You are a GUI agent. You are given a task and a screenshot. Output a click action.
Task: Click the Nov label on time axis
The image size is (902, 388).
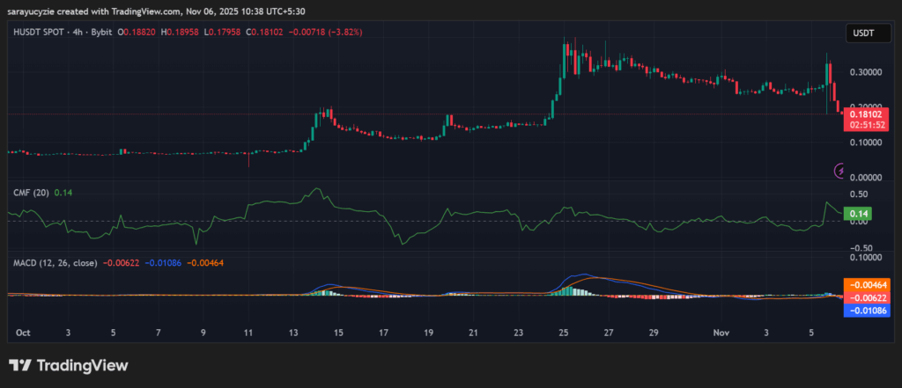(721, 334)
